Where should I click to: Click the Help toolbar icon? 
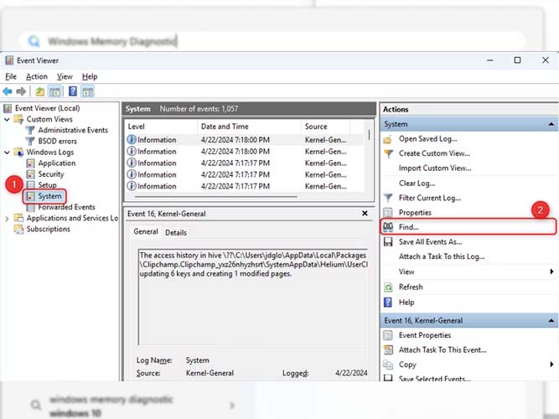click(x=72, y=91)
